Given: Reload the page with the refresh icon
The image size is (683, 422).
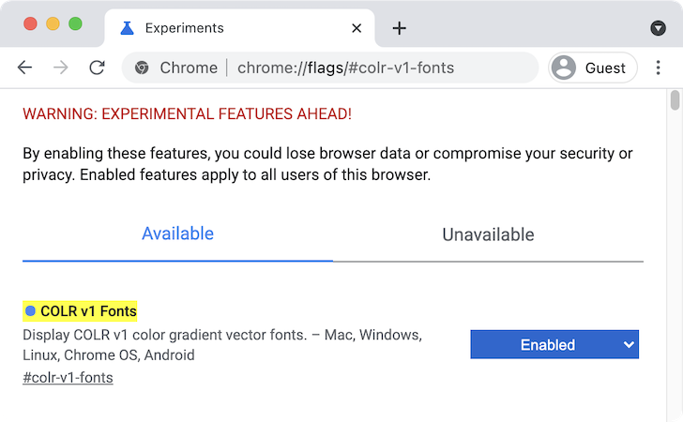Looking at the screenshot, I should click(97, 68).
